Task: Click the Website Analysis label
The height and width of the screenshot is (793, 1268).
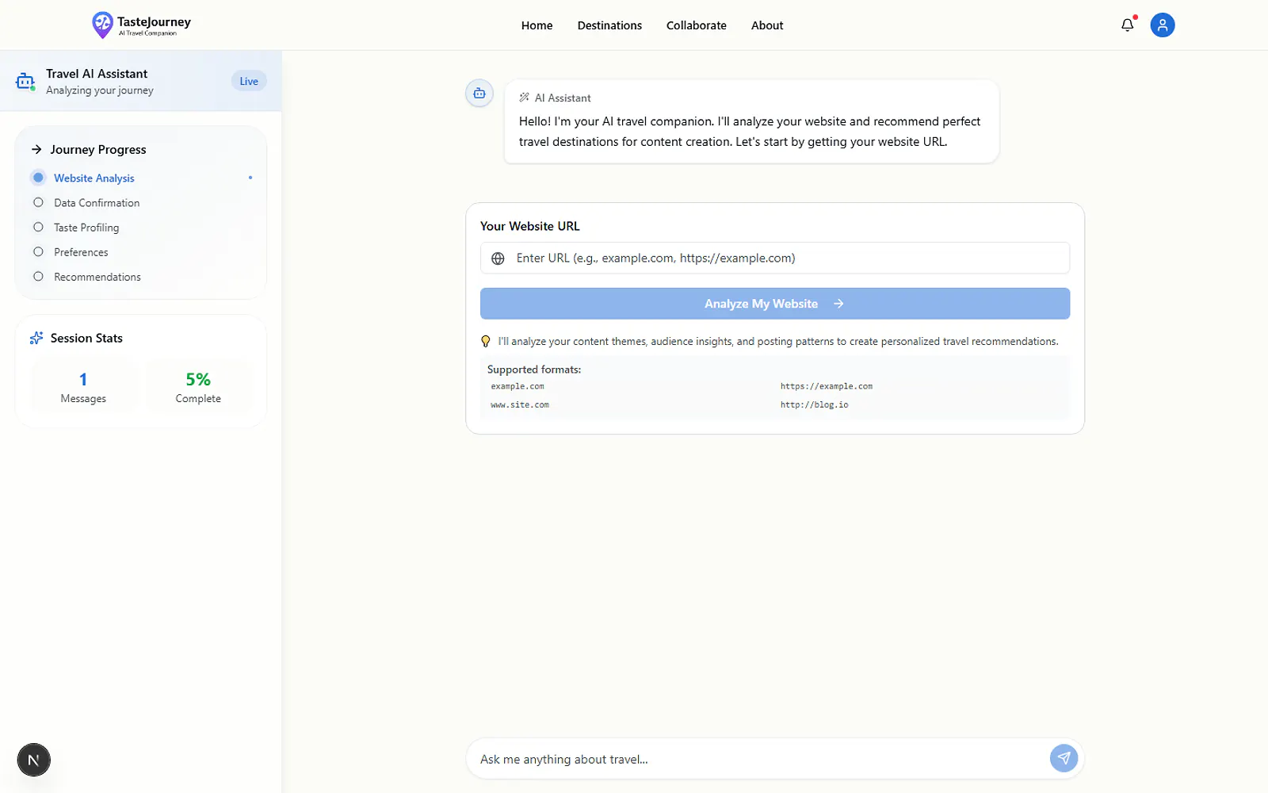Action: coord(94,178)
